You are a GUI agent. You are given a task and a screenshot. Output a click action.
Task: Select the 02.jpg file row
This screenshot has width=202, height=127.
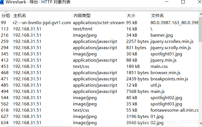point(99,123)
